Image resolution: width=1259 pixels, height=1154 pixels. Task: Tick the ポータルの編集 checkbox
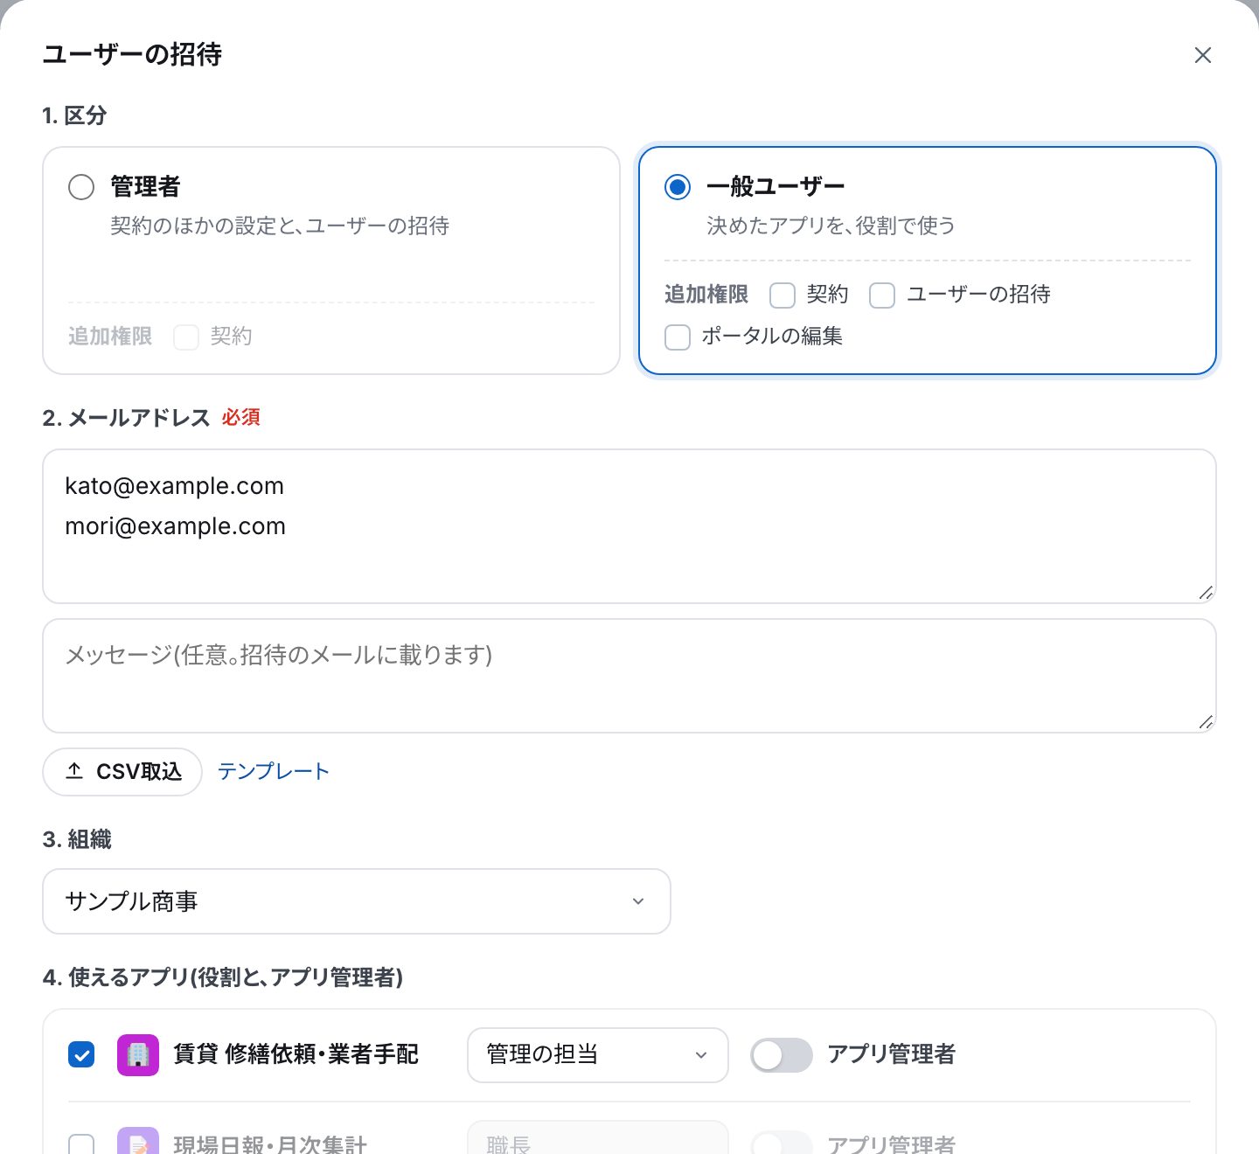tap(678, 337)
